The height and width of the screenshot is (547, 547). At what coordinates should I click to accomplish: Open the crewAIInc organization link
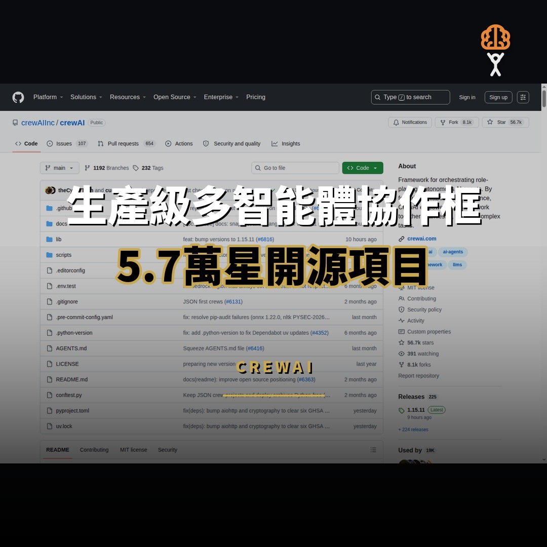(37, 123)
